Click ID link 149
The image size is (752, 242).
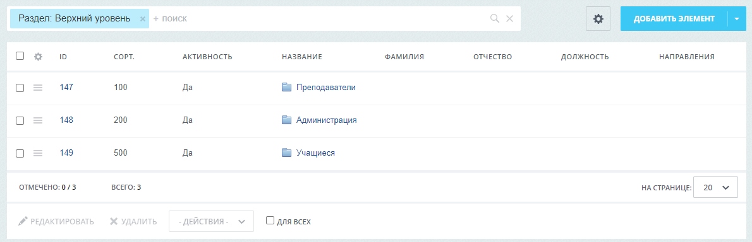tap(66, 153)
